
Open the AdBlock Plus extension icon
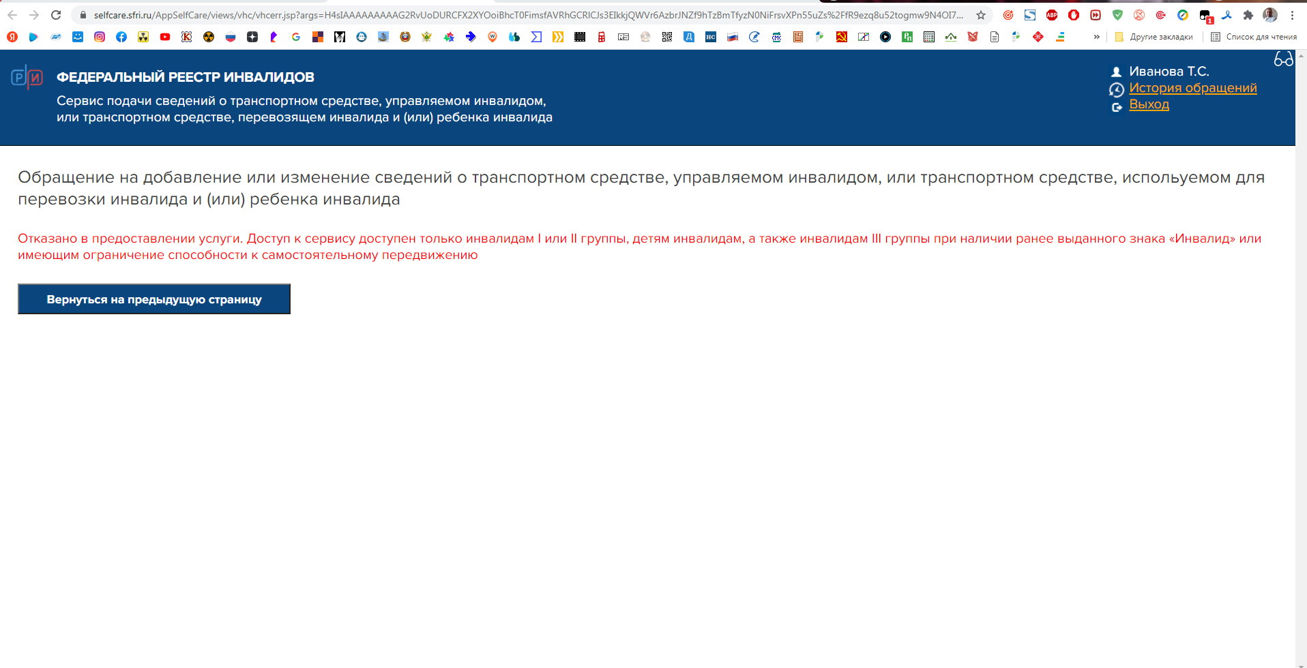[1052, 15]
